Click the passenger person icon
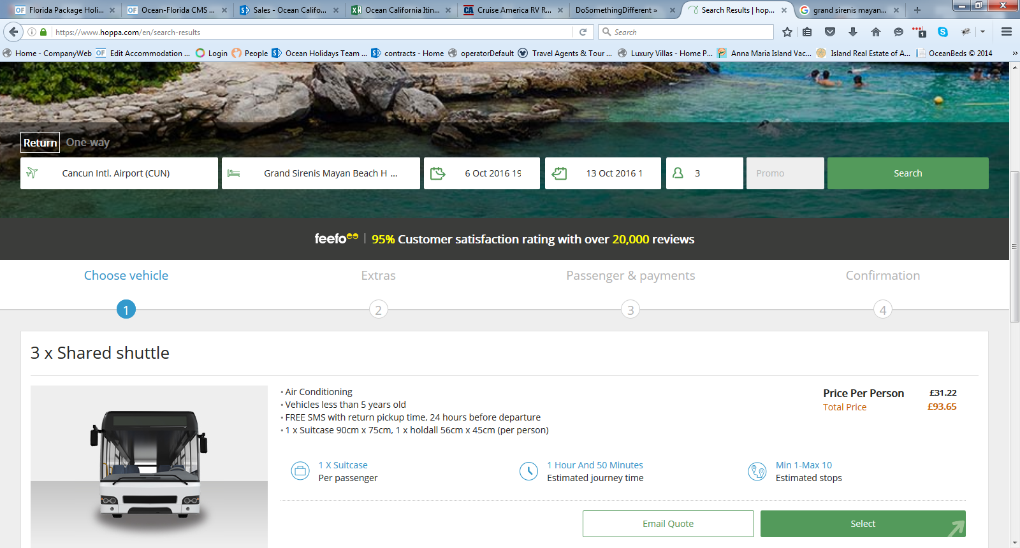The height and width of the screenshot is (548, 1020). [x=678, y=173]
